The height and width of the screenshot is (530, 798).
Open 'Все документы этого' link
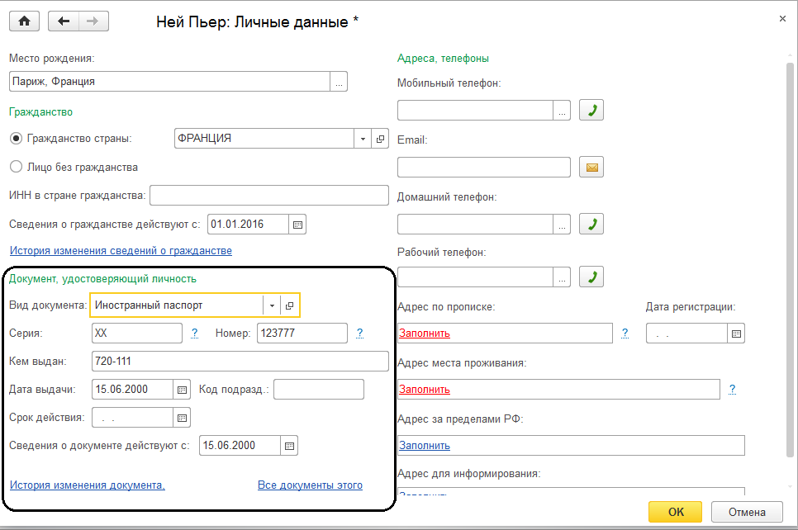310,485
